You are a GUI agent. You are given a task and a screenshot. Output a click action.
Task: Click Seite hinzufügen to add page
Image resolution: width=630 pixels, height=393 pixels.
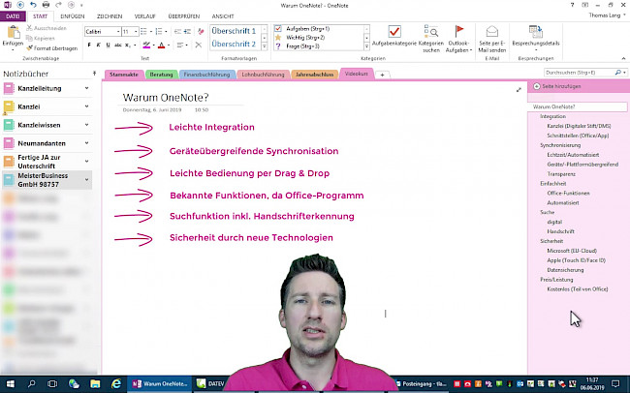point(556,86)
